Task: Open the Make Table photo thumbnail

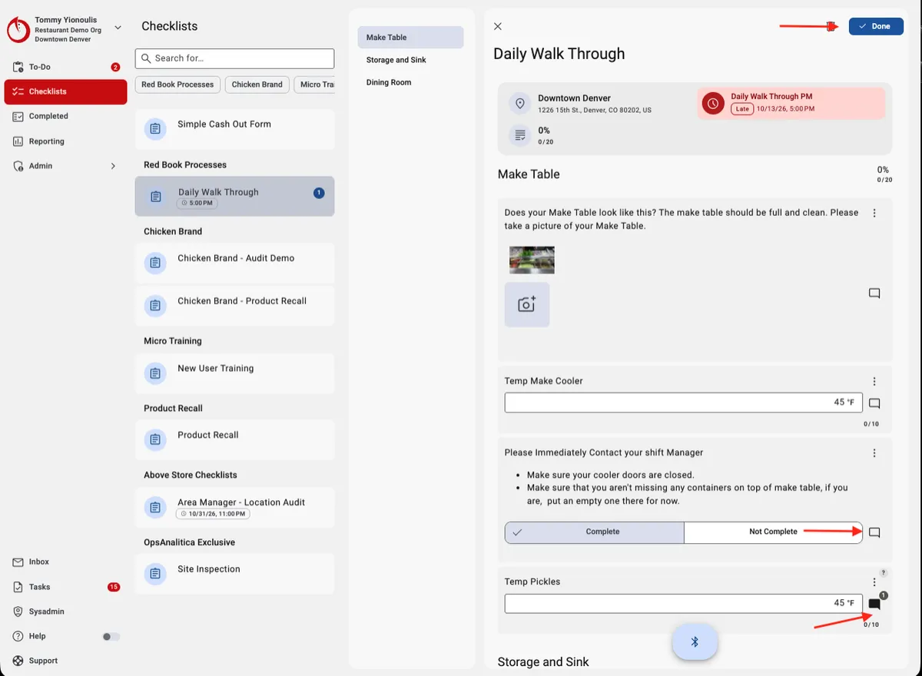Action: click(x=532, y=260)
